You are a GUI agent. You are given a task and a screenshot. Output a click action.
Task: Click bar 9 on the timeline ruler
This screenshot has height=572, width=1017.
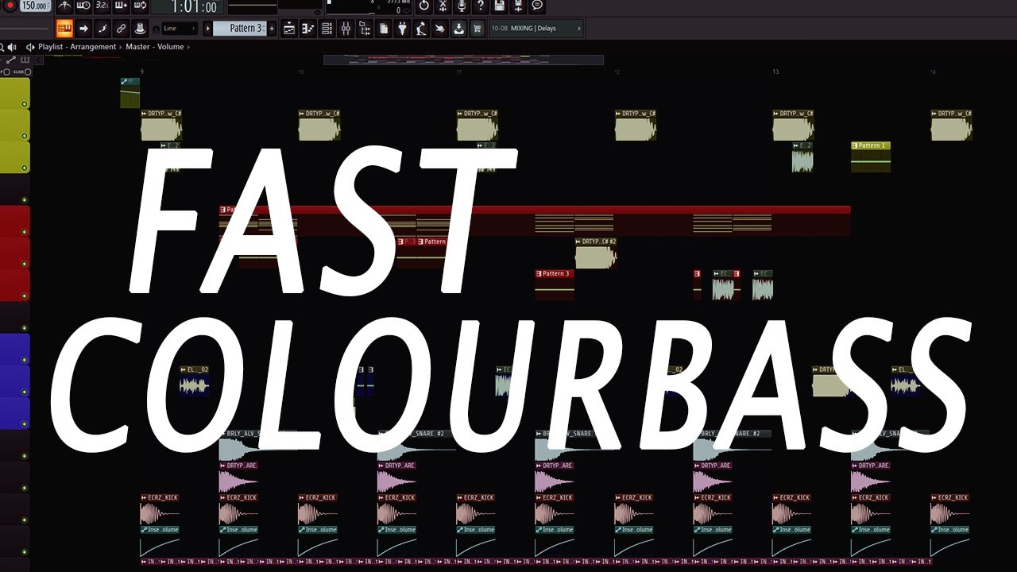(142, 72)
